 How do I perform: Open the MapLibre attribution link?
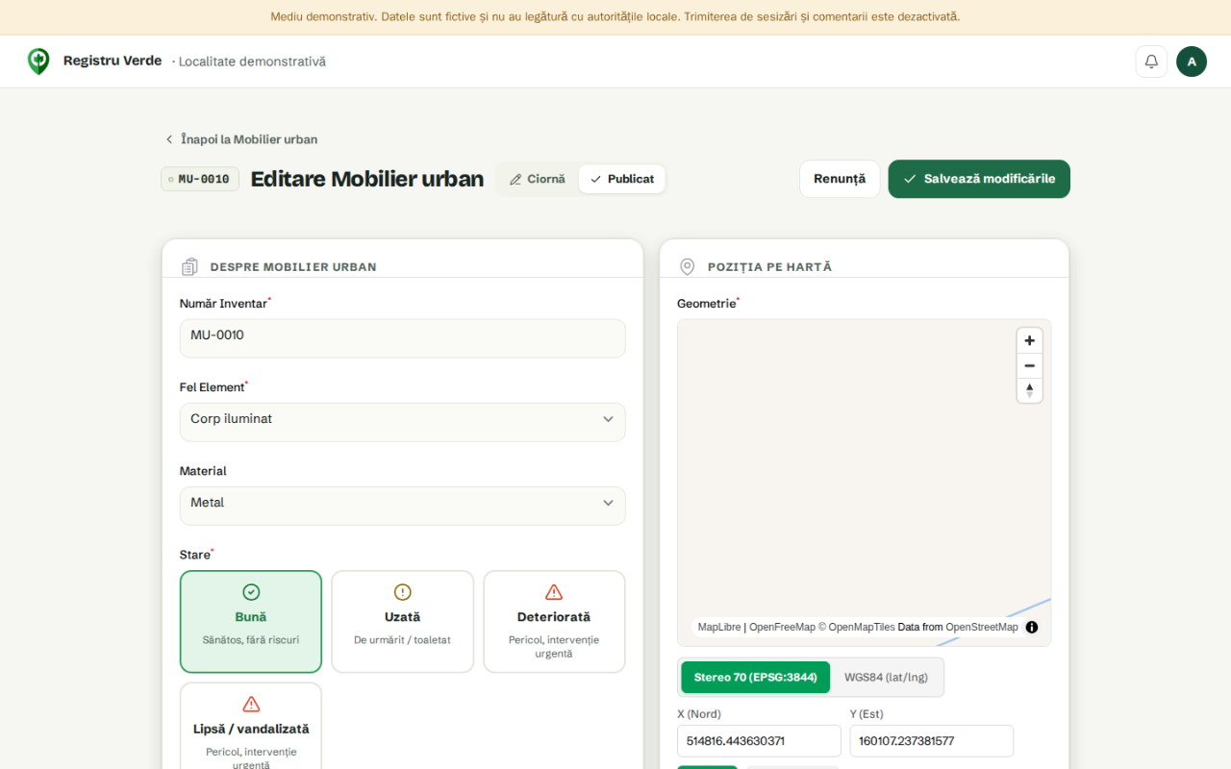point(719,628)
